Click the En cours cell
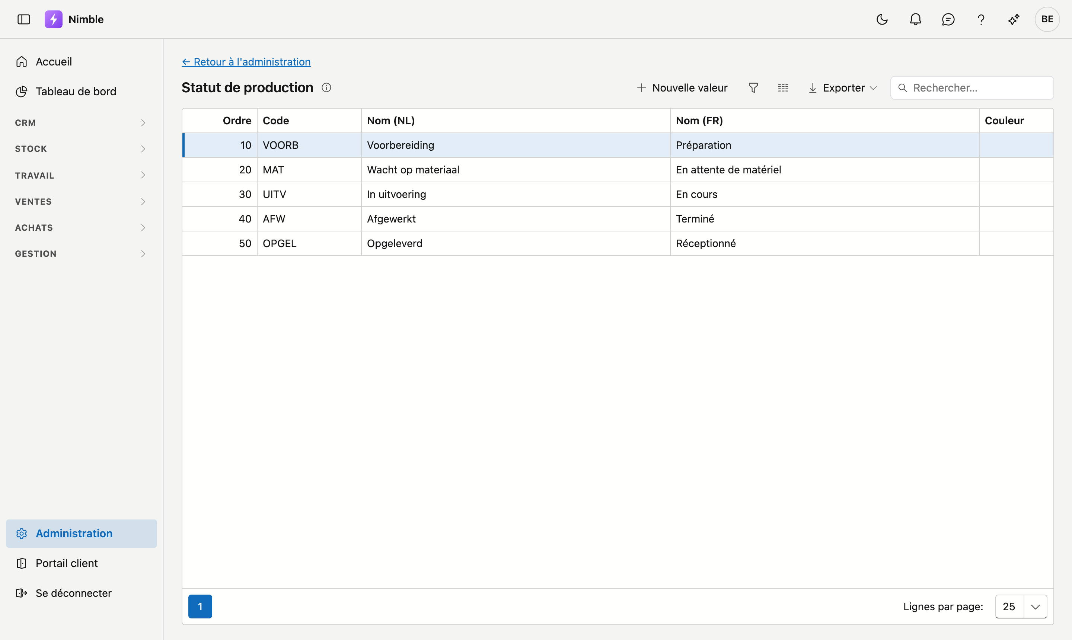 824,195
